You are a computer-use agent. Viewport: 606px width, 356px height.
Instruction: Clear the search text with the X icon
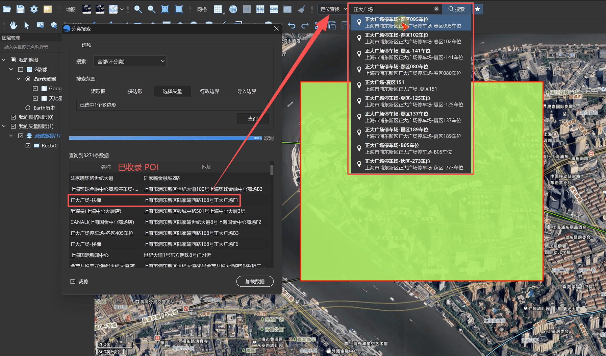(x=436, y=9)
